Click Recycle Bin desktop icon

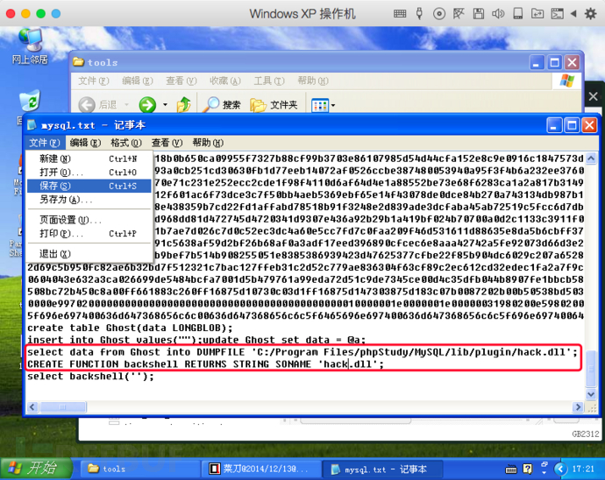[x=30, y=101]
